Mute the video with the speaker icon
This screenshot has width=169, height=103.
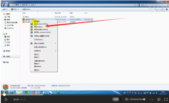click(126, 99)
